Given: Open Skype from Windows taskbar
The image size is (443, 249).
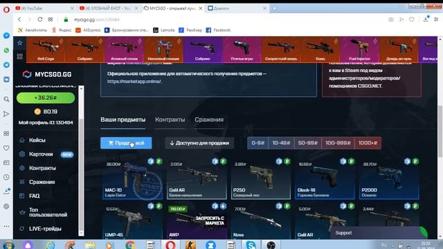Looking at the screenshot, I should 251,245.
